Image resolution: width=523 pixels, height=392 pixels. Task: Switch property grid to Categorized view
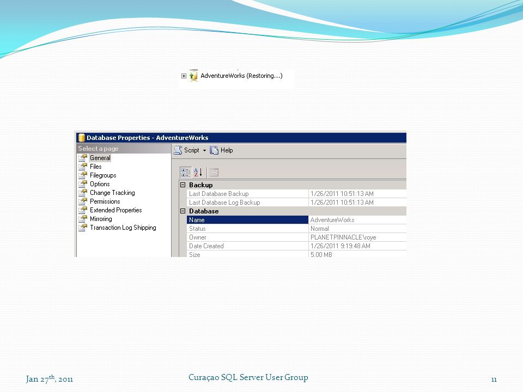coord(186,173)
